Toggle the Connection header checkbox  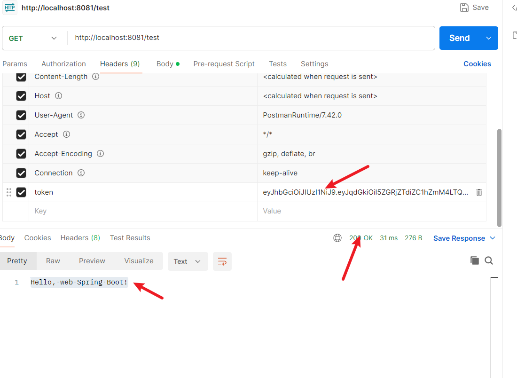pos(21,173)
